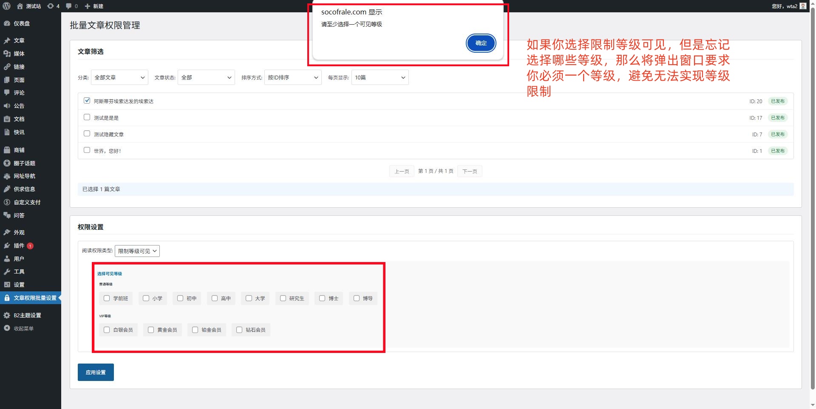
Task: Click the plugin update count badge 1
Action: point(30,246)
